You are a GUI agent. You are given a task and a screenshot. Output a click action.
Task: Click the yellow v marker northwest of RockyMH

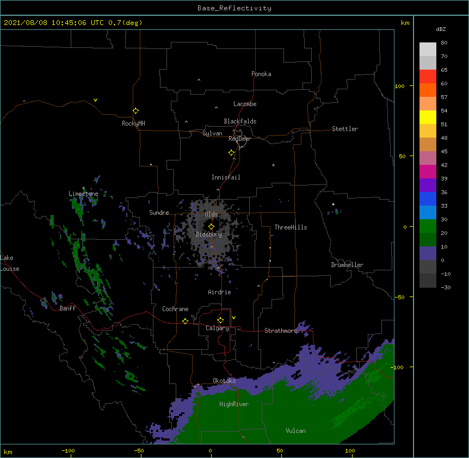[95, 100]
